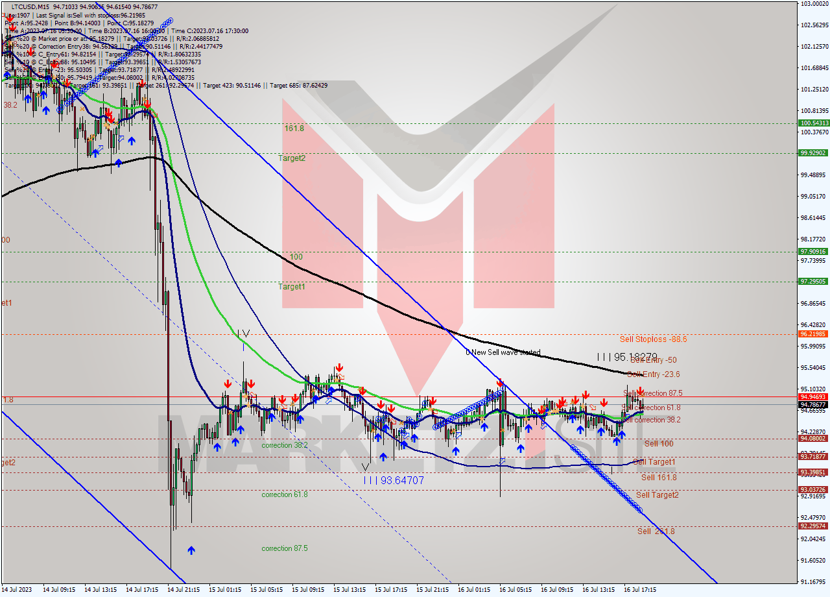
Task: Select the 93.03726 red price tag
Action: point(813,490)
